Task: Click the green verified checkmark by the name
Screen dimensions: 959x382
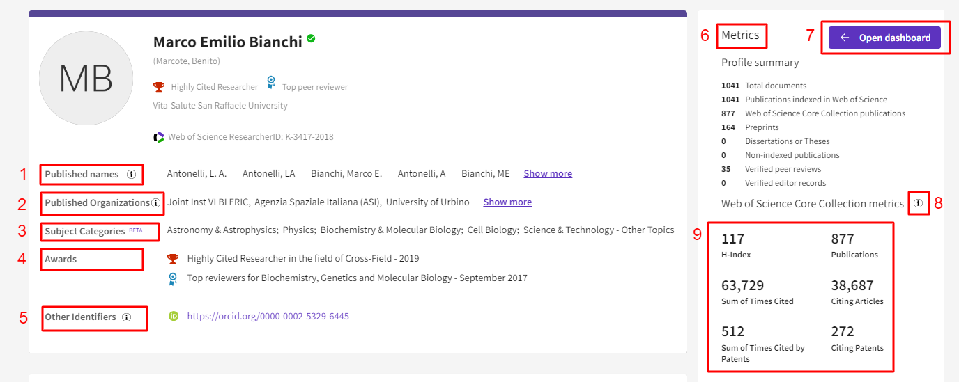Action: coord(311,39)
